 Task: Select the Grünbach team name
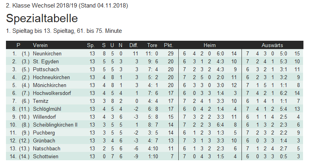[x=42, y=140]
